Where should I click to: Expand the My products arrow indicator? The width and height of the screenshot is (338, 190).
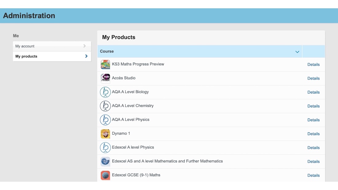86,56
